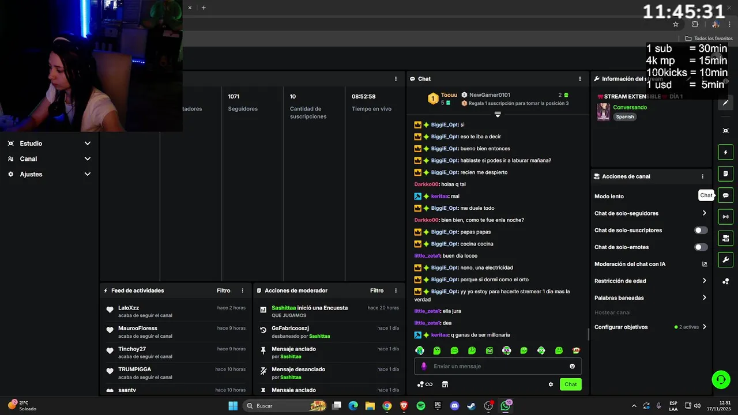Viewport: 738px width, 415px height.
Task: Click the green Chat send button
Action: pos(570,384)
